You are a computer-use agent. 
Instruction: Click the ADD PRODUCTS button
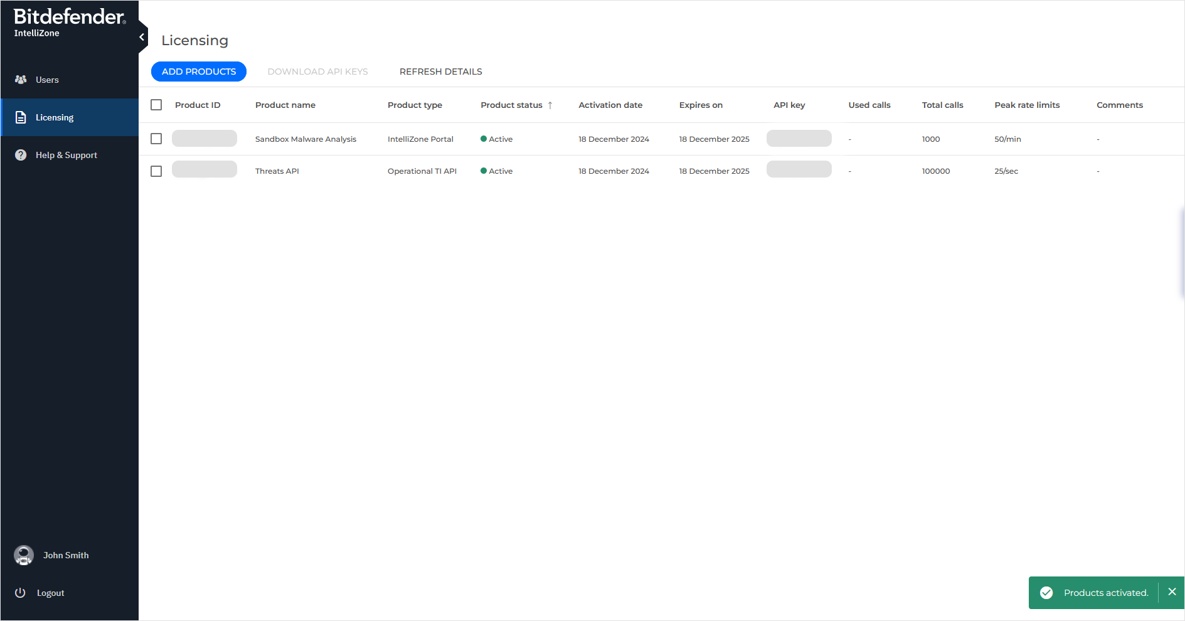(x=198, y=71)
